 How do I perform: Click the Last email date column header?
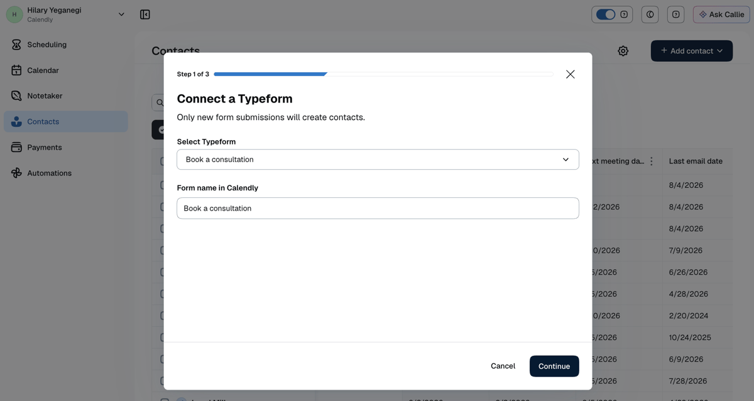click(x=696, y=162)
